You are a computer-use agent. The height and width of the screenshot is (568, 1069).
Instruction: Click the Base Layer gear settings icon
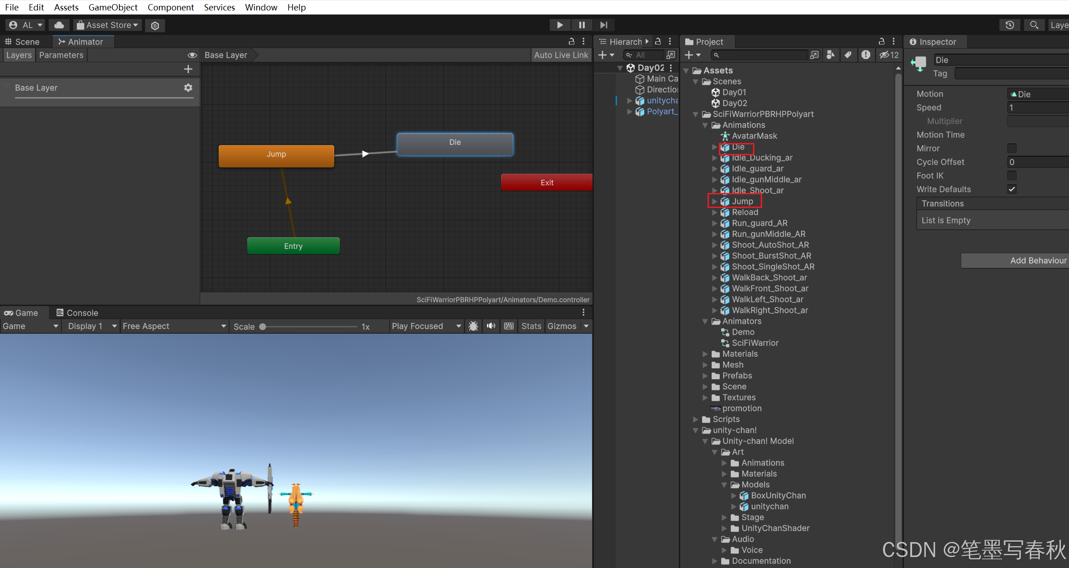(188, 88)
